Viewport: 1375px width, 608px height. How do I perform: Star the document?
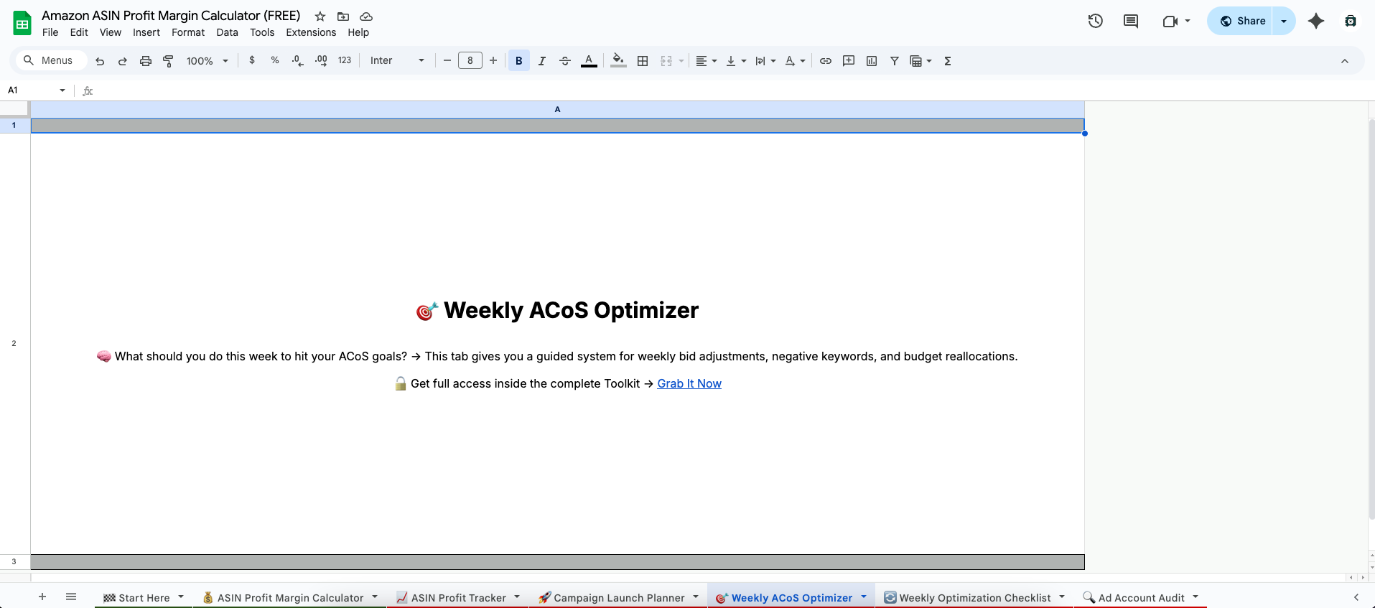pyautogui.click(x=320, y=17)
